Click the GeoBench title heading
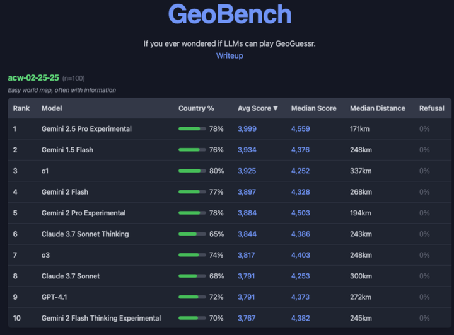Image resolution: width=454 pixels, height=335 pixels. tap(230, 14)
